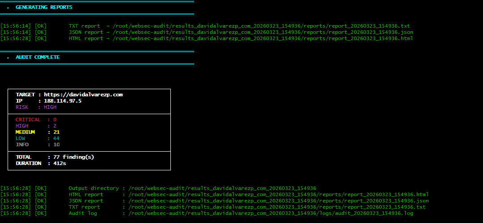Click the [OK] status on the HTML report arrow line
This screenshot has width=483, height=223.
41,38
